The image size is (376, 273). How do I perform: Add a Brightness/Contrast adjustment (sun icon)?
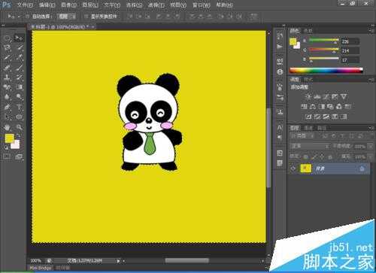[x=308, y=97]
